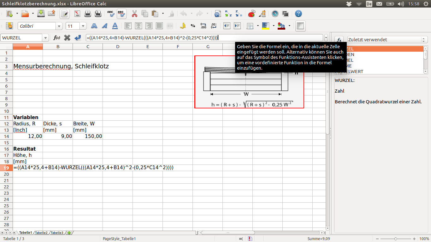This screenshot has width=431, height=242.
Task: Sort ascending with the A-Z icon
Action: click(x=228, y=14)
